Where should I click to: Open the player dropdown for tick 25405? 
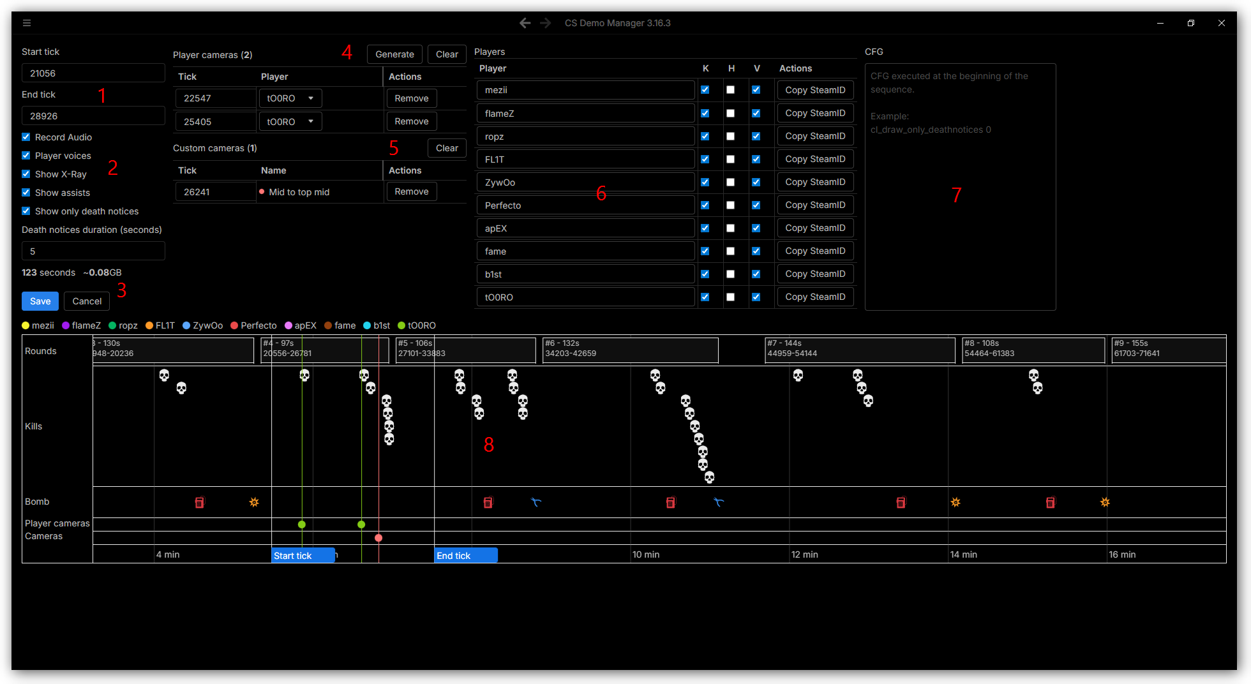tap(290, 121)
